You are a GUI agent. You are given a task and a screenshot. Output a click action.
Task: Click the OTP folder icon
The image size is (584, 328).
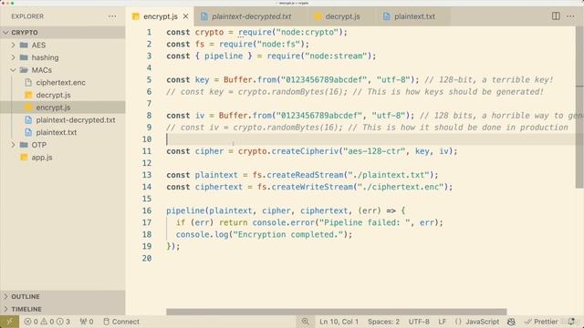point(25,145)
